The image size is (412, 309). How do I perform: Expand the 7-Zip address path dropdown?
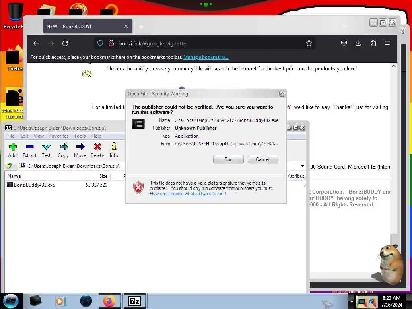pyautogui.click(x=303, y=166)
